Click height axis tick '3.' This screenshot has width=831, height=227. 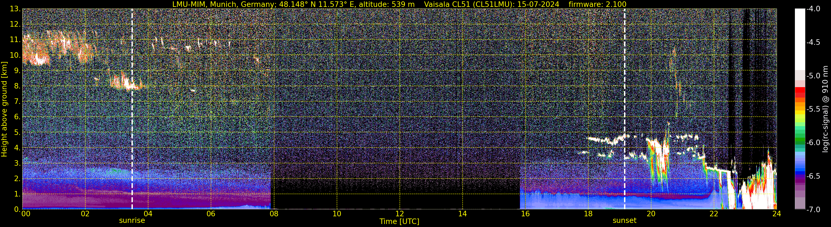coord(17,163)
